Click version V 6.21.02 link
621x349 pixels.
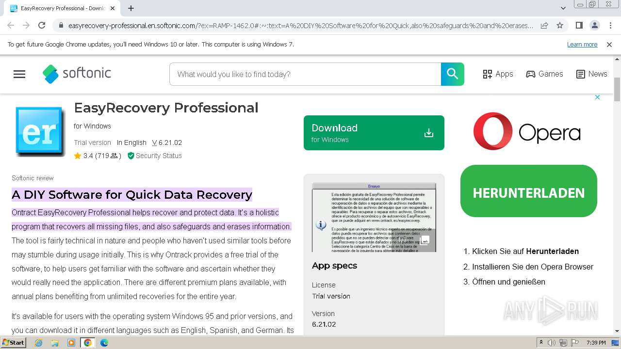pos(167,143)
